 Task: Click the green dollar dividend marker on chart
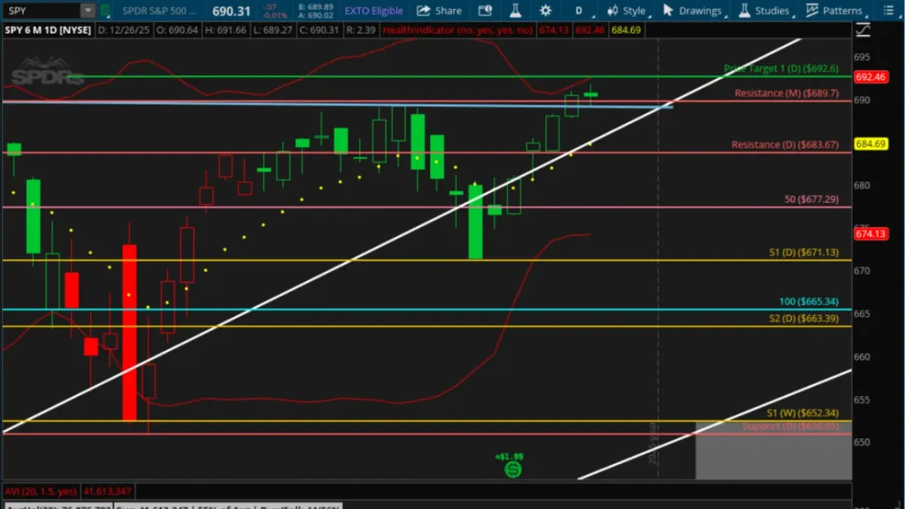(x=514, y=470)
